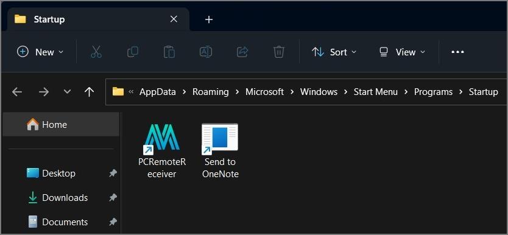The width and height of the screenshot is (508, 235).
Task: Click the pin icon next to Documents
Action: pos(113,222)
